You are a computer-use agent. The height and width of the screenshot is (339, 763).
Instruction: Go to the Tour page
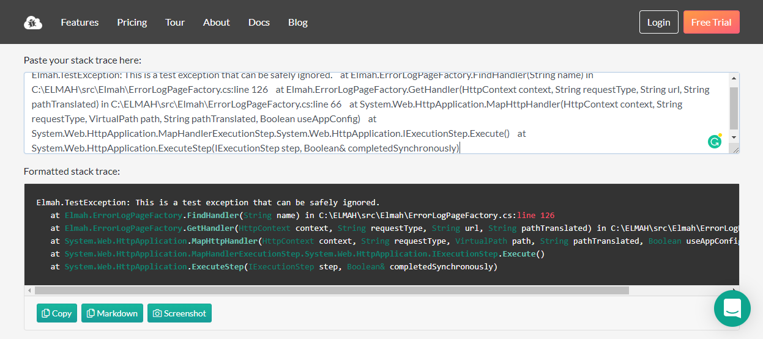(175, 22)
